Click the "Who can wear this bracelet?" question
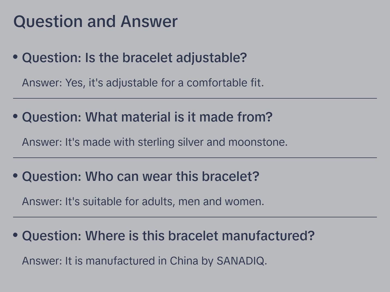The height and width of the screenshot is (292, 390). (141, 177)
